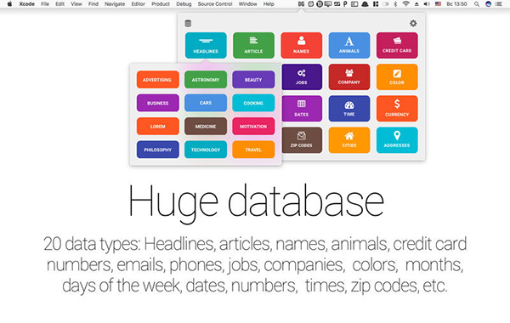This screenshot has width=510, height=323.
Task: Select the Advertising headline category
Action: [x=158, y=80]
